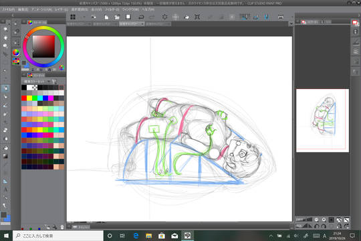Screen dimensions: 361x241
Task: Open the color set palette menu button
Action: tap(24, 75)
